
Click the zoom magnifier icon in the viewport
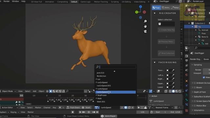coord(145,21)
